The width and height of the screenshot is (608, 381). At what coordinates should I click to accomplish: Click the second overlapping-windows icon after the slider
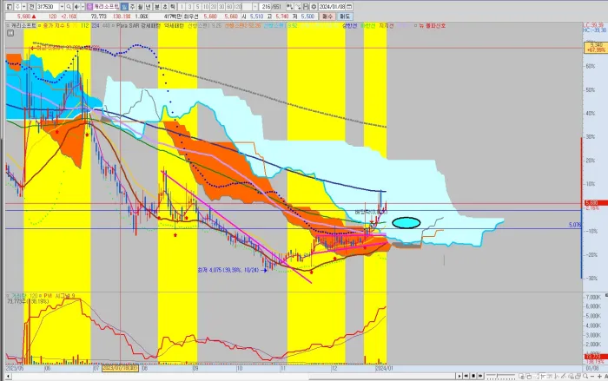(529, 376)
